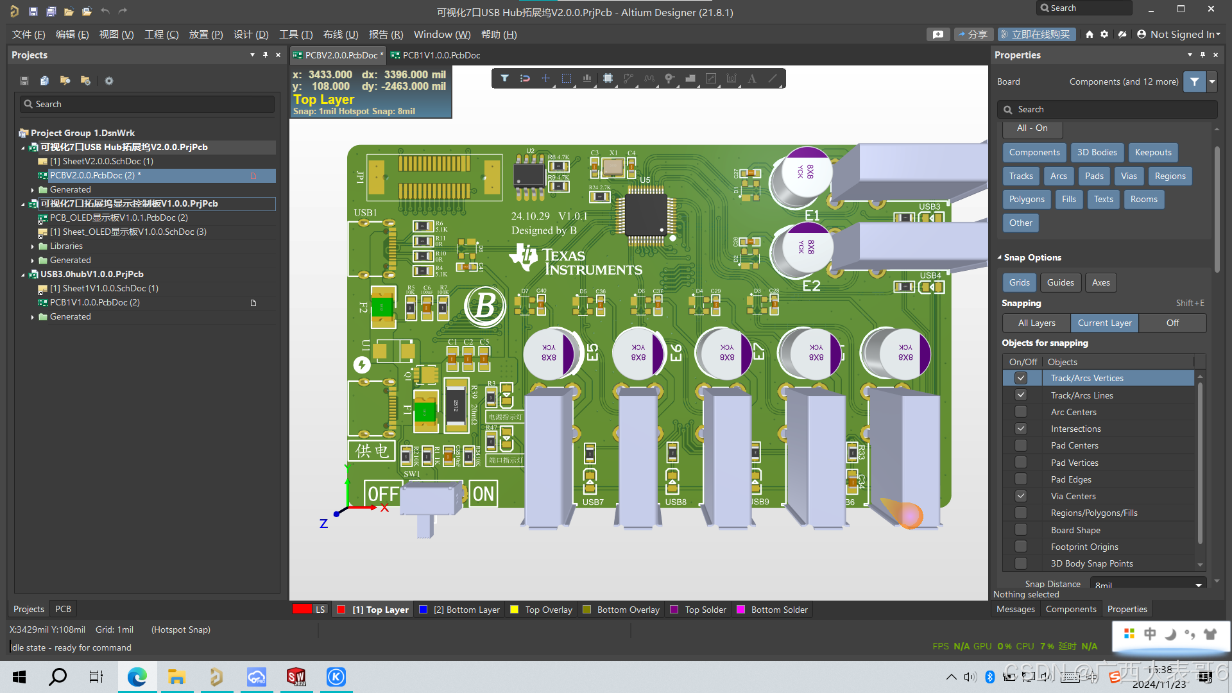Toggle the snap magnet icon in Active Bar

(525, 78)
